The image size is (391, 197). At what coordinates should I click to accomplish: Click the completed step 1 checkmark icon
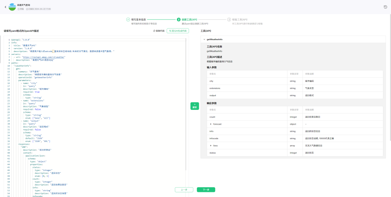click(x=128, y=20)
